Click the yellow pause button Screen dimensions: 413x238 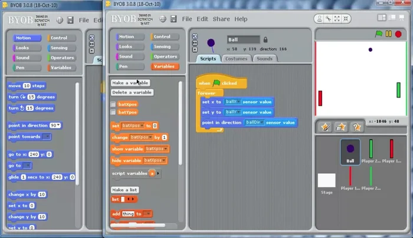pyautogui.click(x=388, y=34)
